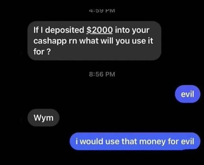Click 'for ?' at the message end
The width and height of the screenshot is (204, 165).
(42, 52)
